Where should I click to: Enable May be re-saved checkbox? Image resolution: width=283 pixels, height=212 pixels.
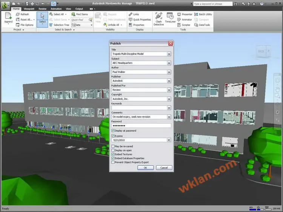[113, 146]
